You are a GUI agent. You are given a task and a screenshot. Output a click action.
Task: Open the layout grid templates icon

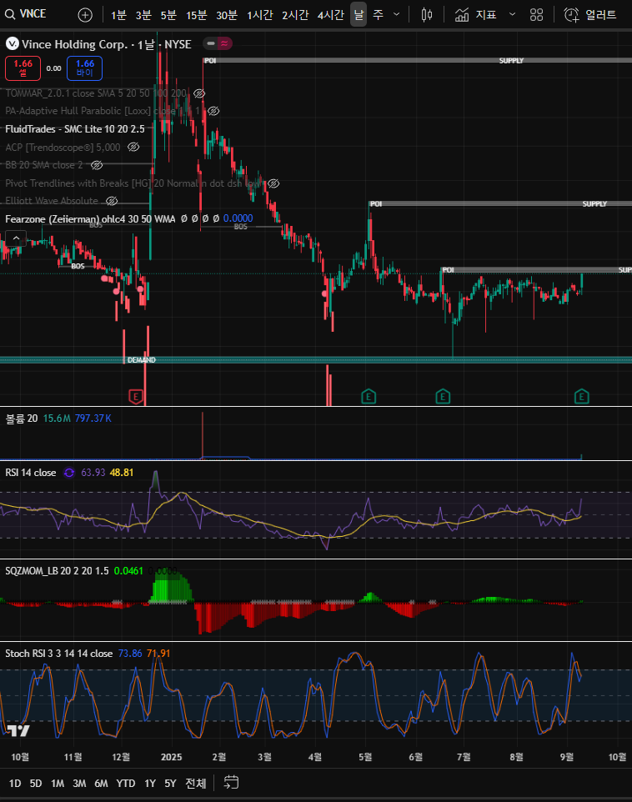pyautogui.click(x=536, y=15)
